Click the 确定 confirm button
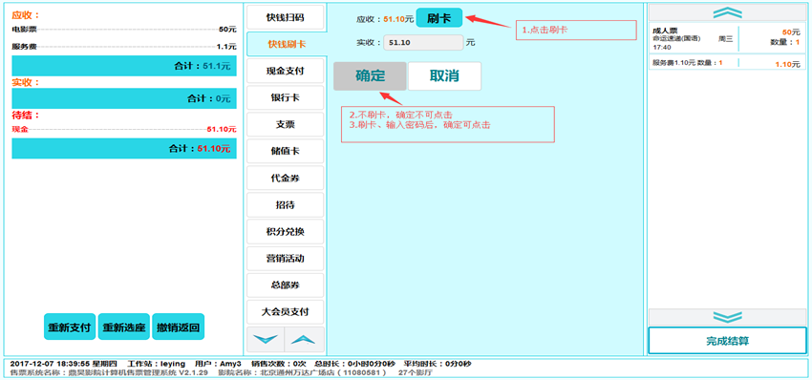This screenshot has height=380, width=812. pos(371,76)
